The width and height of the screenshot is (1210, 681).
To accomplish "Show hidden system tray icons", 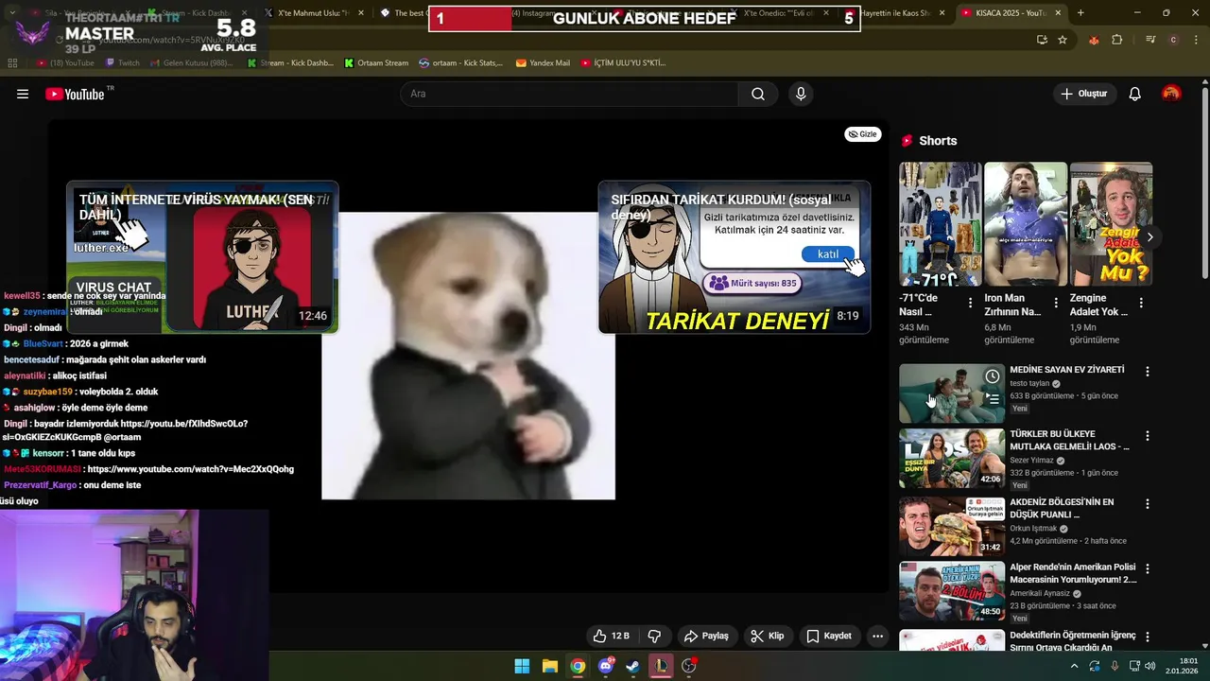I will [x=1075, y=666].
